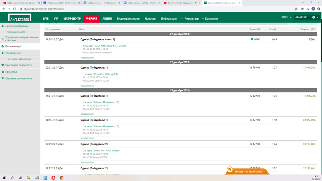Open Windows search from the taskbar
Image resolution: width=322 pixels, height=181 pixels.
coord(12,178)
